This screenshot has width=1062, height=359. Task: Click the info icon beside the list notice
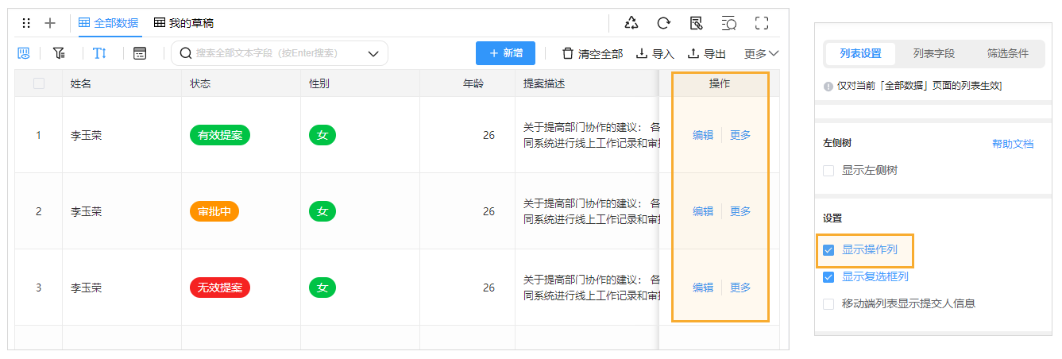[828, 86]
